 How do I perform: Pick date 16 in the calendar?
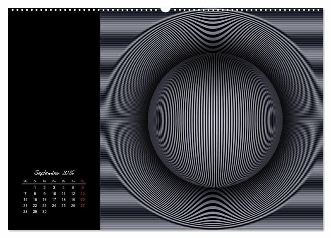click(44, 200)
